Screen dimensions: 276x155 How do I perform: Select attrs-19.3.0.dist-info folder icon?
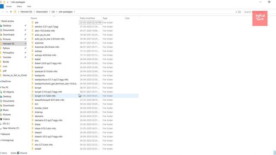32,31
